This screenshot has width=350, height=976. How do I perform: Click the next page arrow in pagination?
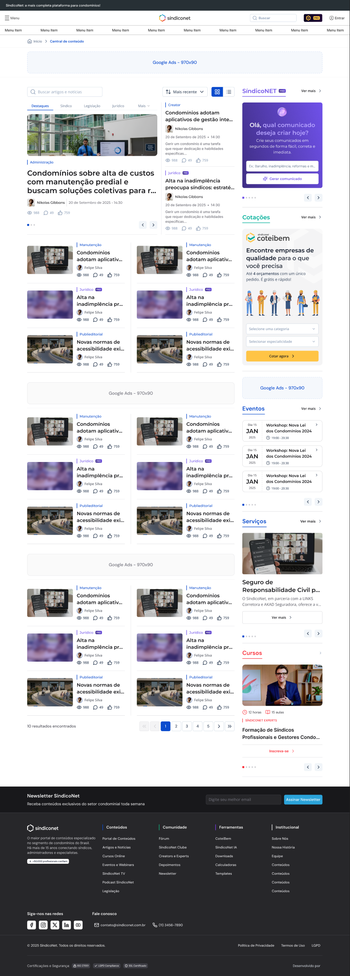(219, 726)
